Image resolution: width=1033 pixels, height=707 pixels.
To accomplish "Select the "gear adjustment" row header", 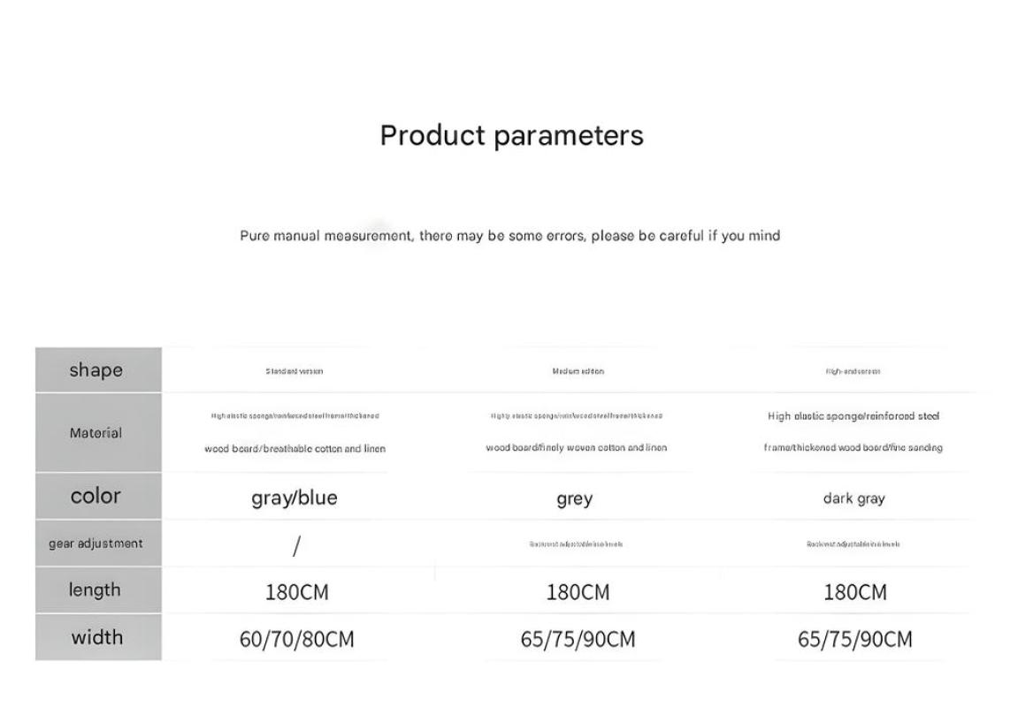I will (x=96, y=544).
